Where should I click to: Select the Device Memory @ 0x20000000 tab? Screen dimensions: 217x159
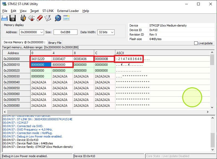(24, 42)
